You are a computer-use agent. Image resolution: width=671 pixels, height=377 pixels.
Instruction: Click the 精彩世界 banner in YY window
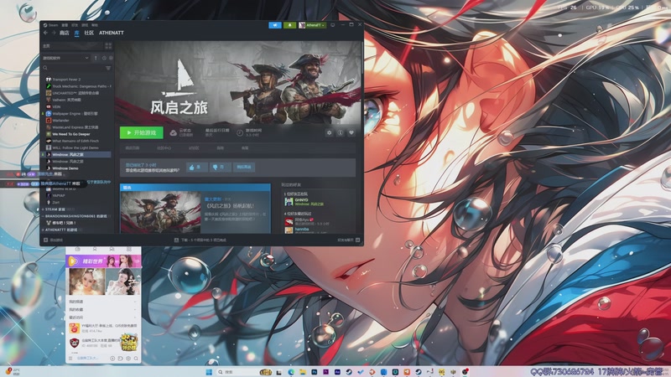(103, 261)
